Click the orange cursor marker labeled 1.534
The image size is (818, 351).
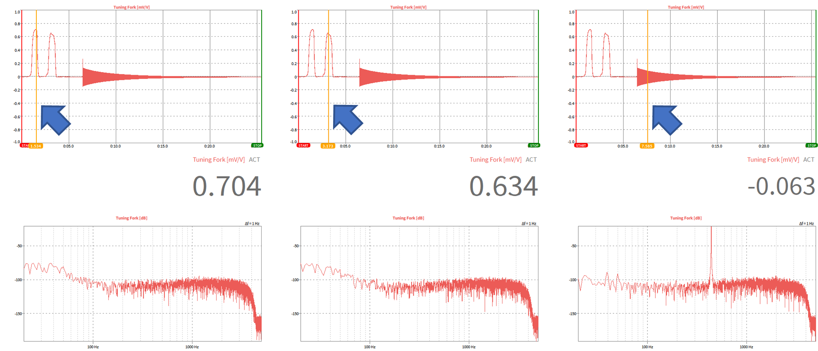(36, 146)
